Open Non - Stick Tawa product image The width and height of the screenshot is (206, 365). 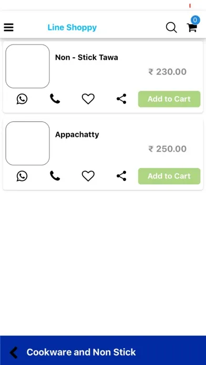(x=27, y=66)
